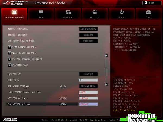Click the Republic of Gamers logo
The width and height of the screenshot is (163, 122).
(15, 3)
